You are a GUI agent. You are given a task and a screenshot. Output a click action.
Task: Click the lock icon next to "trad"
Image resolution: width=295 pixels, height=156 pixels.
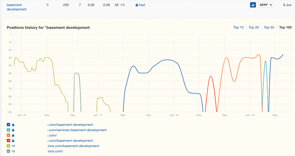click(137, 5)
